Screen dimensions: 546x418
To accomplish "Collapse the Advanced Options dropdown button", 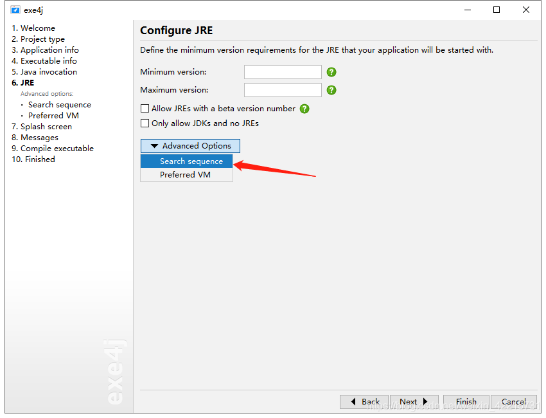I will 190,146.
